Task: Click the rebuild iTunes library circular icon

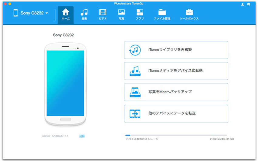Action: tap(135, 50)
